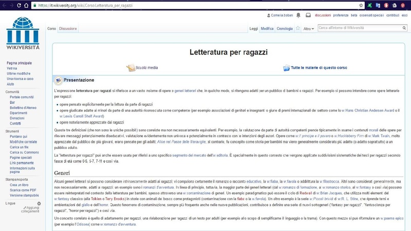Go to browser home page icon

26,5
